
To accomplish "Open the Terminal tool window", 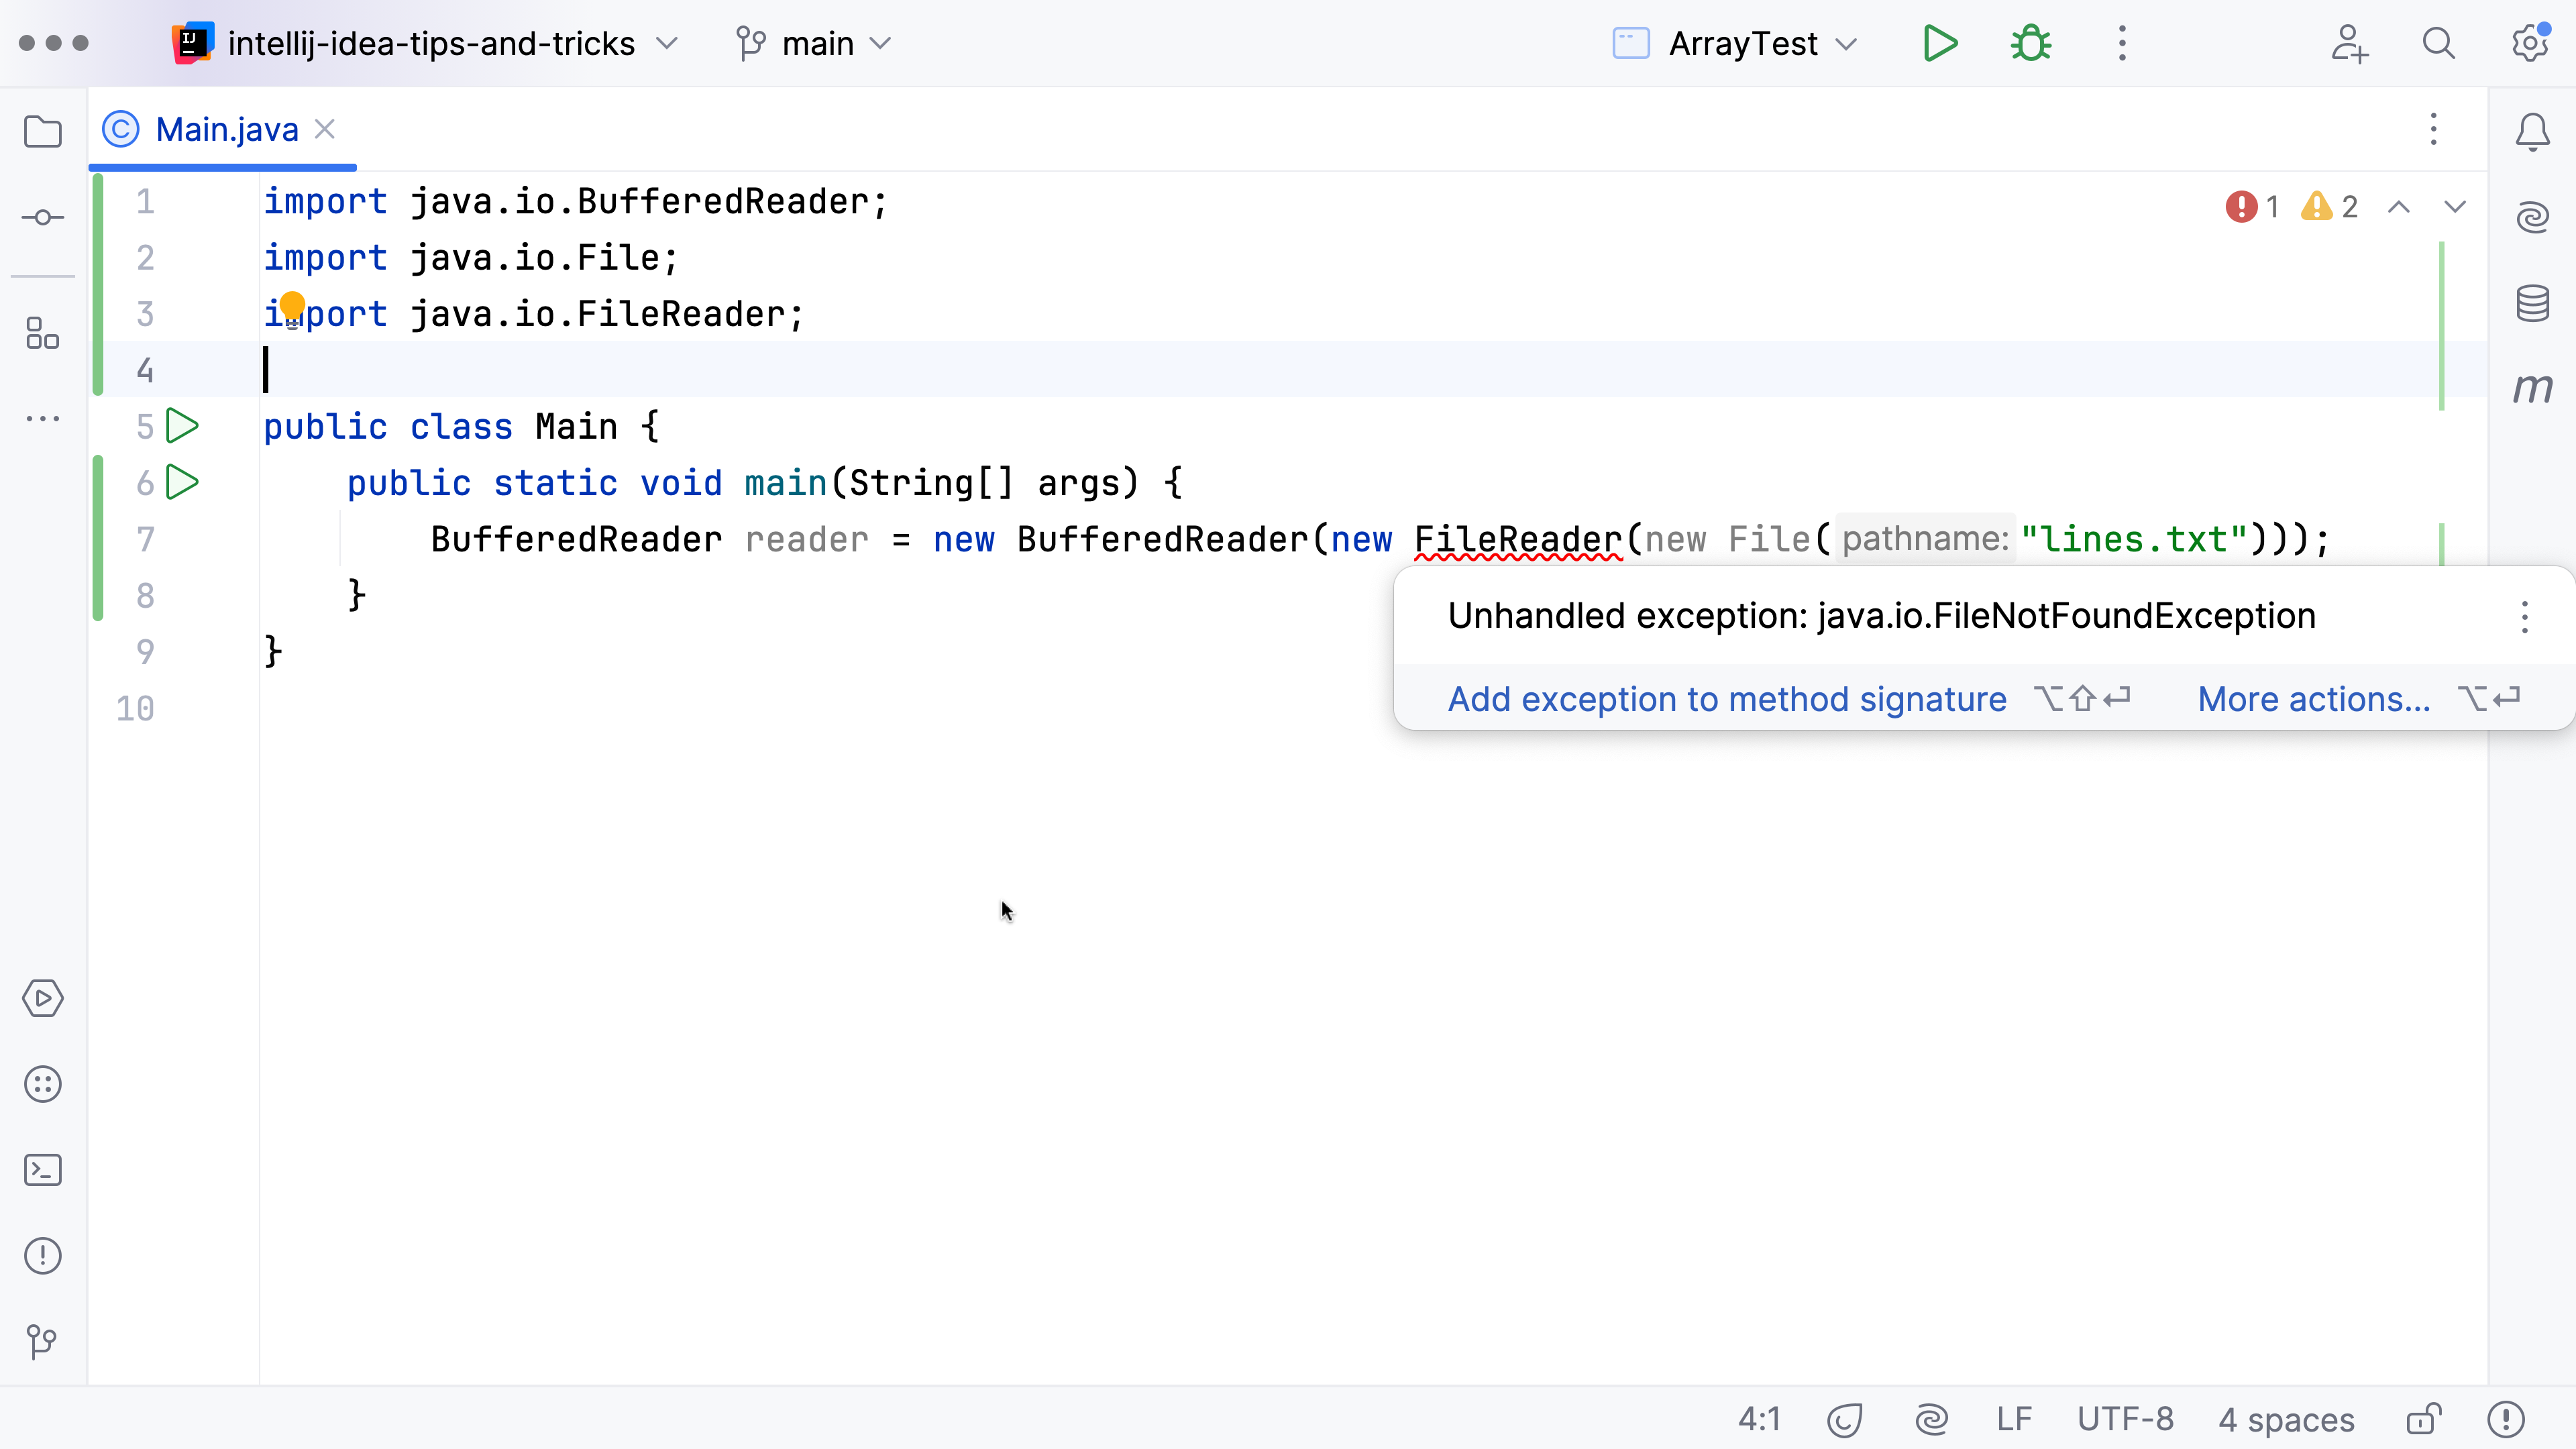I will point(42,1170).
